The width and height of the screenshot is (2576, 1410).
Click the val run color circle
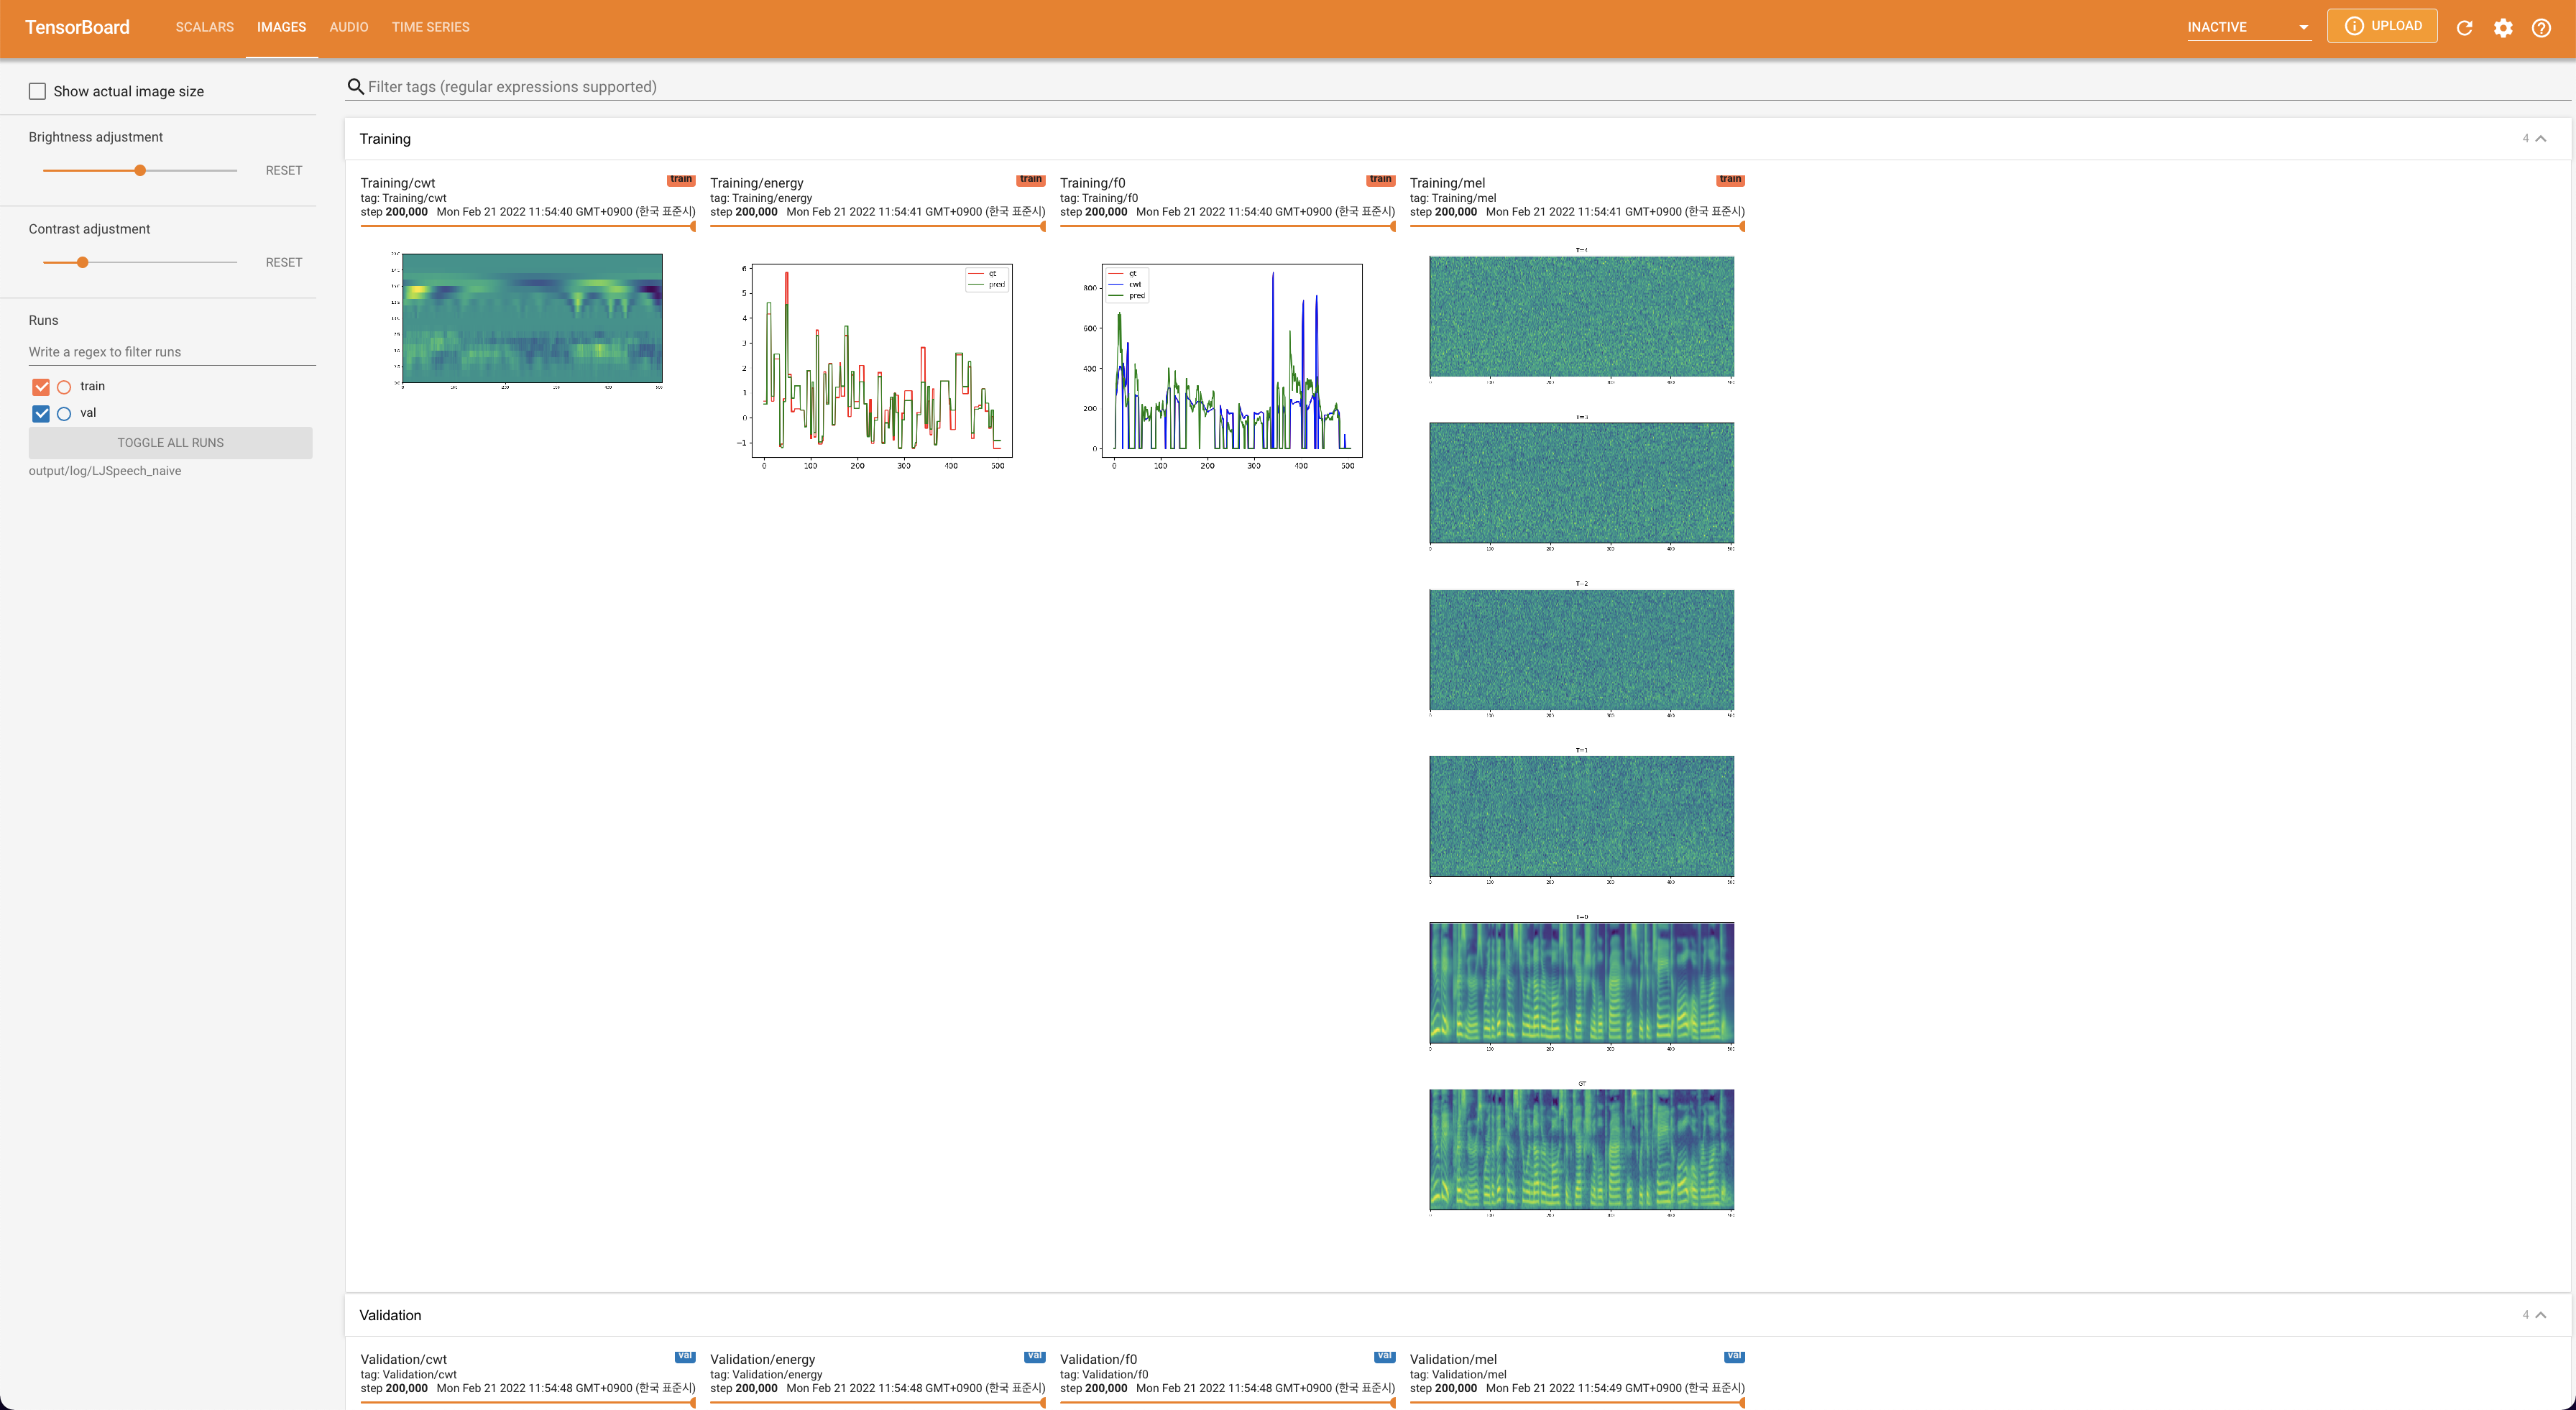[x=64, y=413]
